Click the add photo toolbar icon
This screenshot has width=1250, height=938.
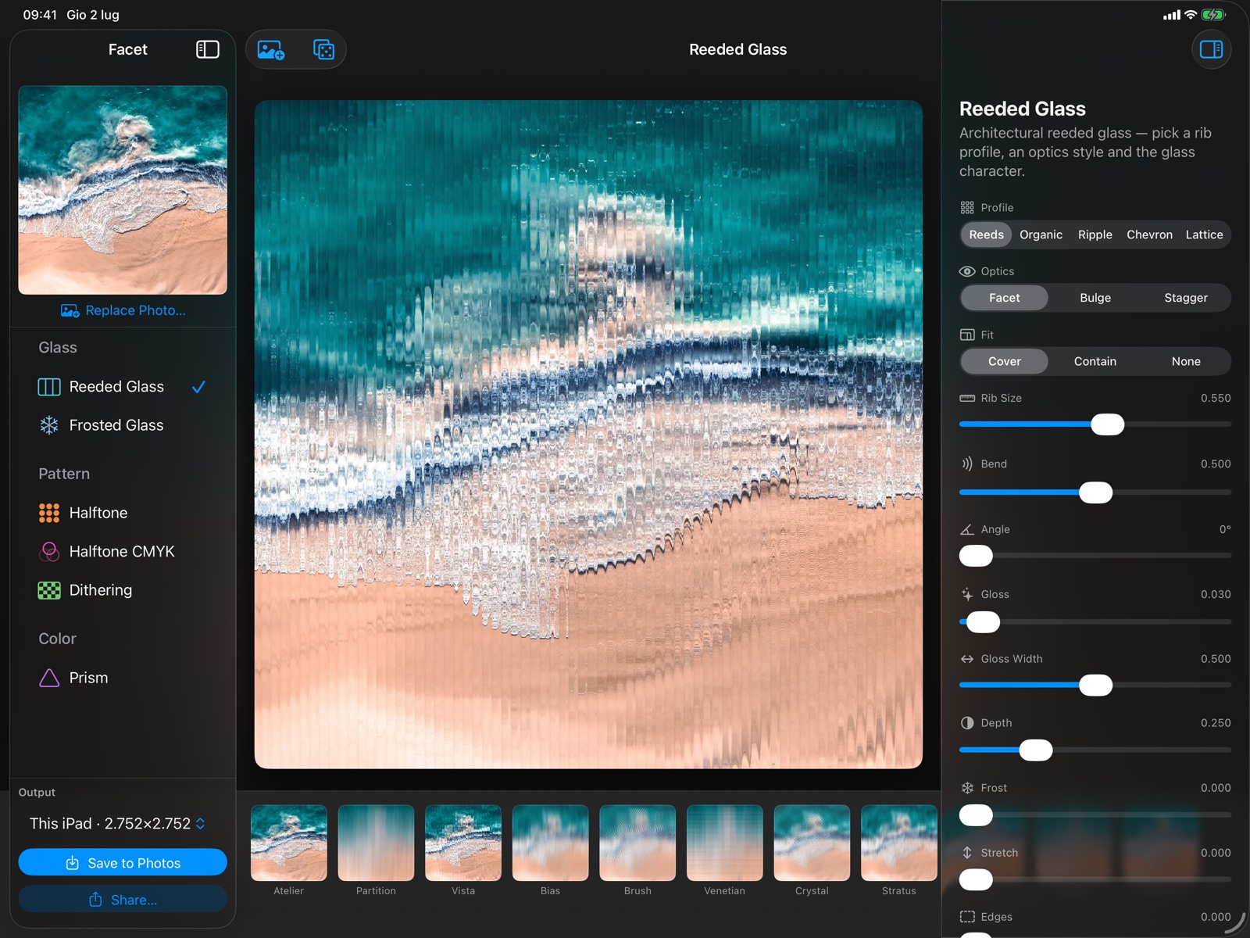[x=271, y=50]
